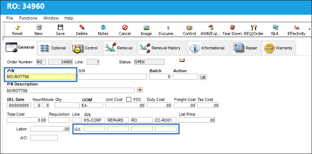
Task: Click the List Price field
Action: 197,120
